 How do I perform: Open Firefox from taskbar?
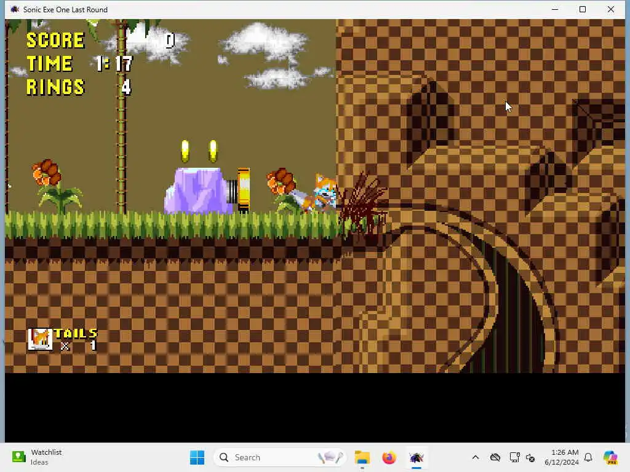(389, 457)
